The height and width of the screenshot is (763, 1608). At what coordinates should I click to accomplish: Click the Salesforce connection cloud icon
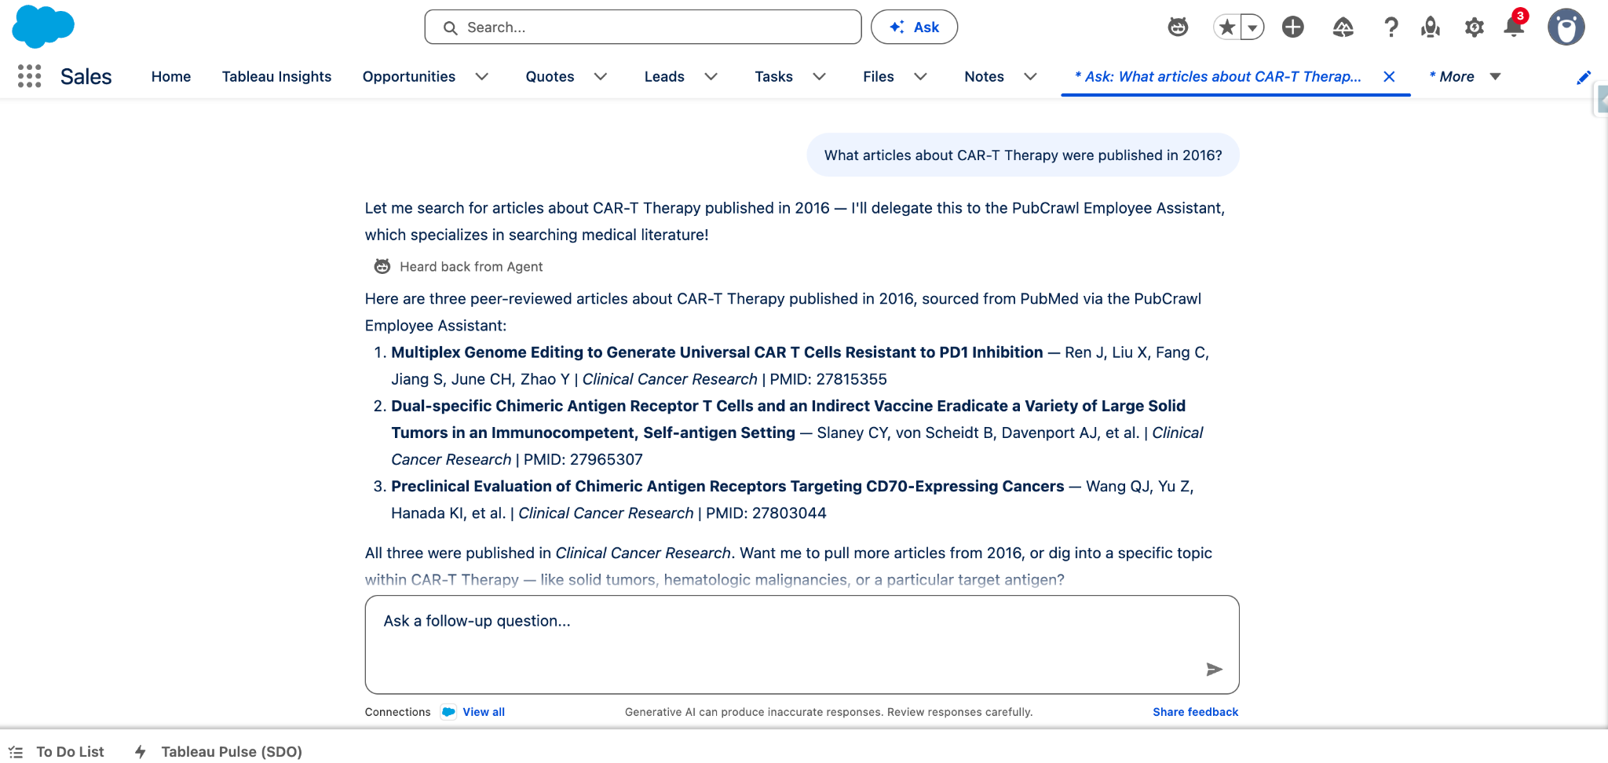pyautogui.click(x=448, y=712)
